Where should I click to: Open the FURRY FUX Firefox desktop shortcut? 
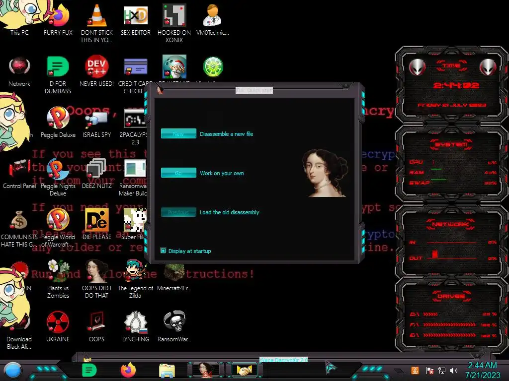point(58,19)
